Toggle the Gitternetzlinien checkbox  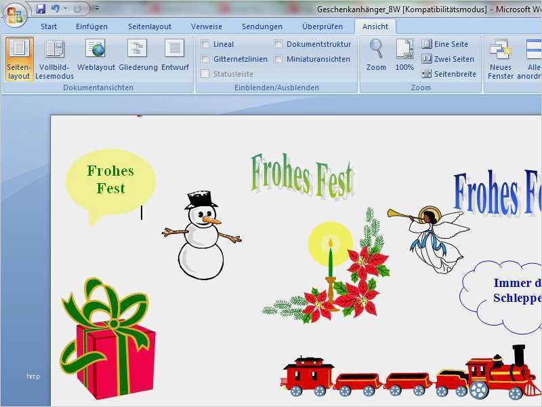[205, 59]
